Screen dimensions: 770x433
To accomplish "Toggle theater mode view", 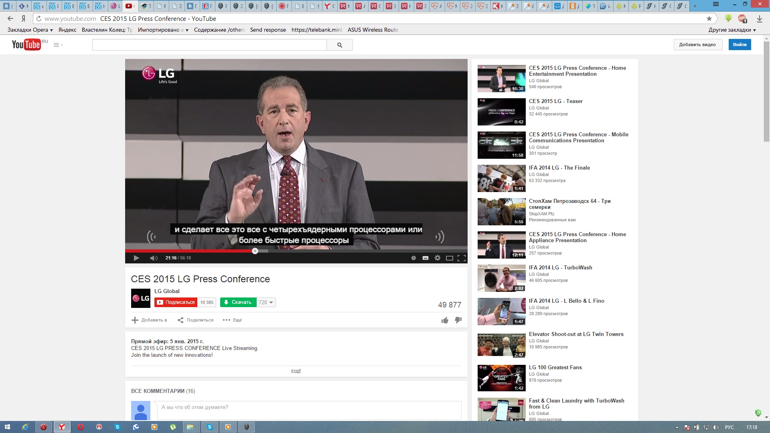I will click(x=450, y=258).
